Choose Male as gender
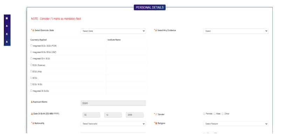 (x=215, y=114)
